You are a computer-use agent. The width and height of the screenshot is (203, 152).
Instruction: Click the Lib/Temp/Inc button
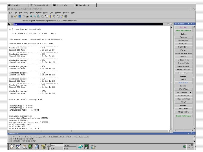(183, 40)
